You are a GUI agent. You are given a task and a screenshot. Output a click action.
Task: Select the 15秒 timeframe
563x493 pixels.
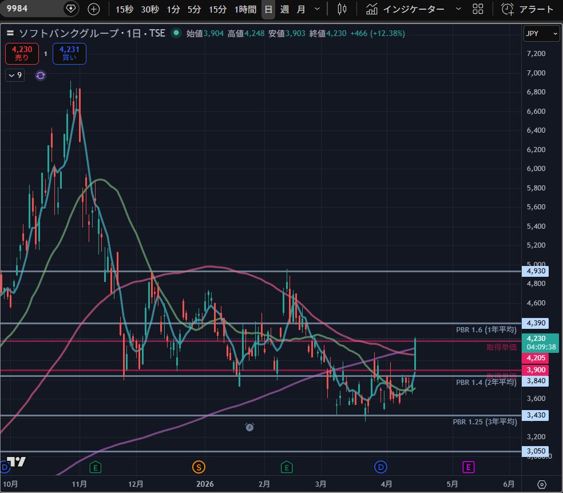point(124,9)
